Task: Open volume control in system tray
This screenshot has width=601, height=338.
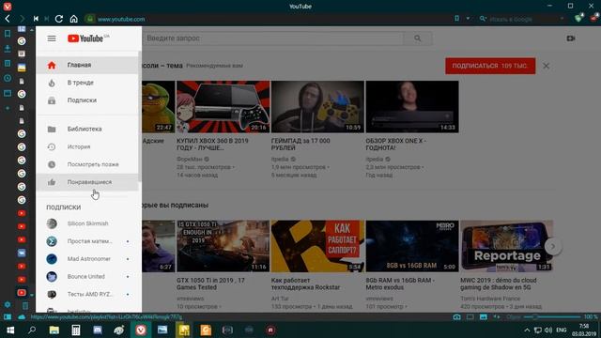Action: point(548,330)
